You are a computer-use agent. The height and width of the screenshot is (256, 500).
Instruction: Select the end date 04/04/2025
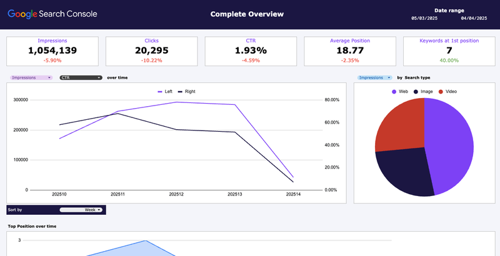click(474, 19)
